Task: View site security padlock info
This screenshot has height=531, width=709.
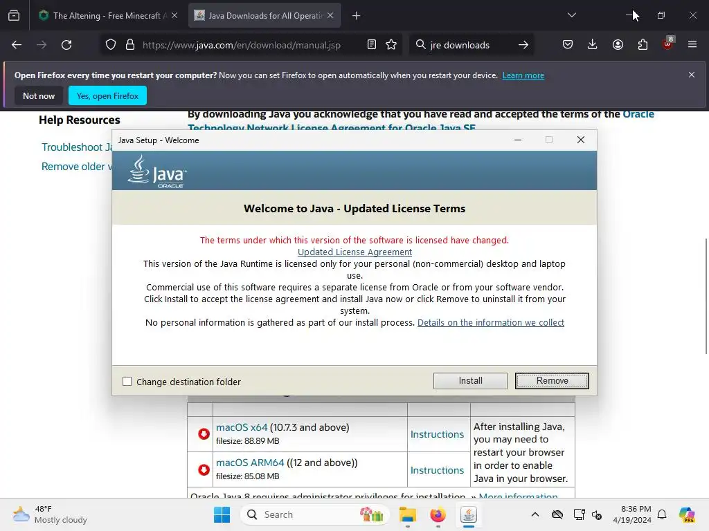Action: click(x=130, y=45)
